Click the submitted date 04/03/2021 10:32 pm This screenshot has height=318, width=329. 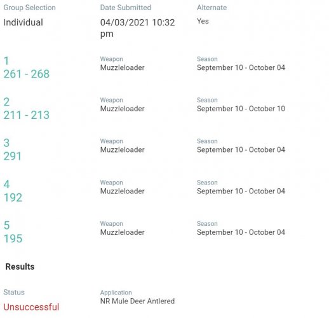pyautogui.click(x=138, y=28)
